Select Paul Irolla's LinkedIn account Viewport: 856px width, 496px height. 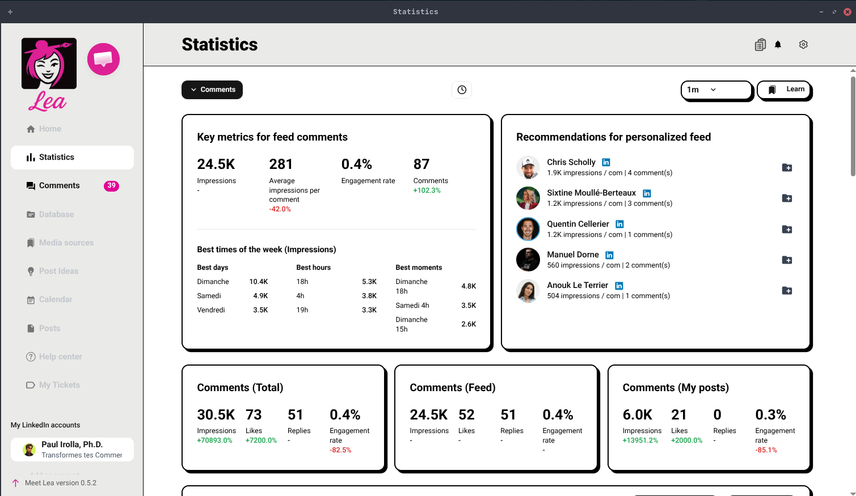[x=72, y=449]
